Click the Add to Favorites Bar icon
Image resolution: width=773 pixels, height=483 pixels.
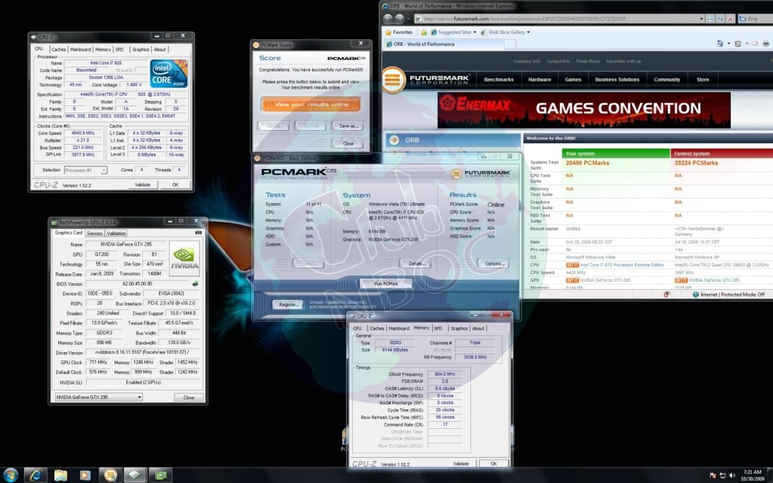point(424,32)
